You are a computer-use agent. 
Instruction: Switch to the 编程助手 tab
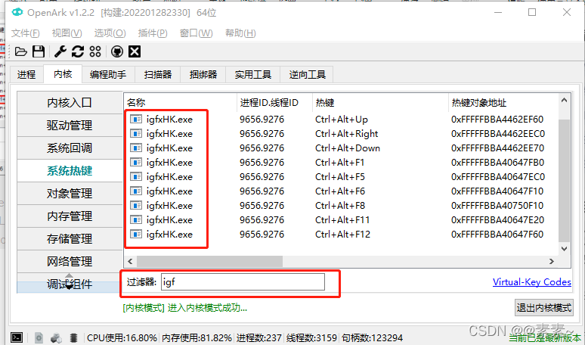tap(108, 74)
